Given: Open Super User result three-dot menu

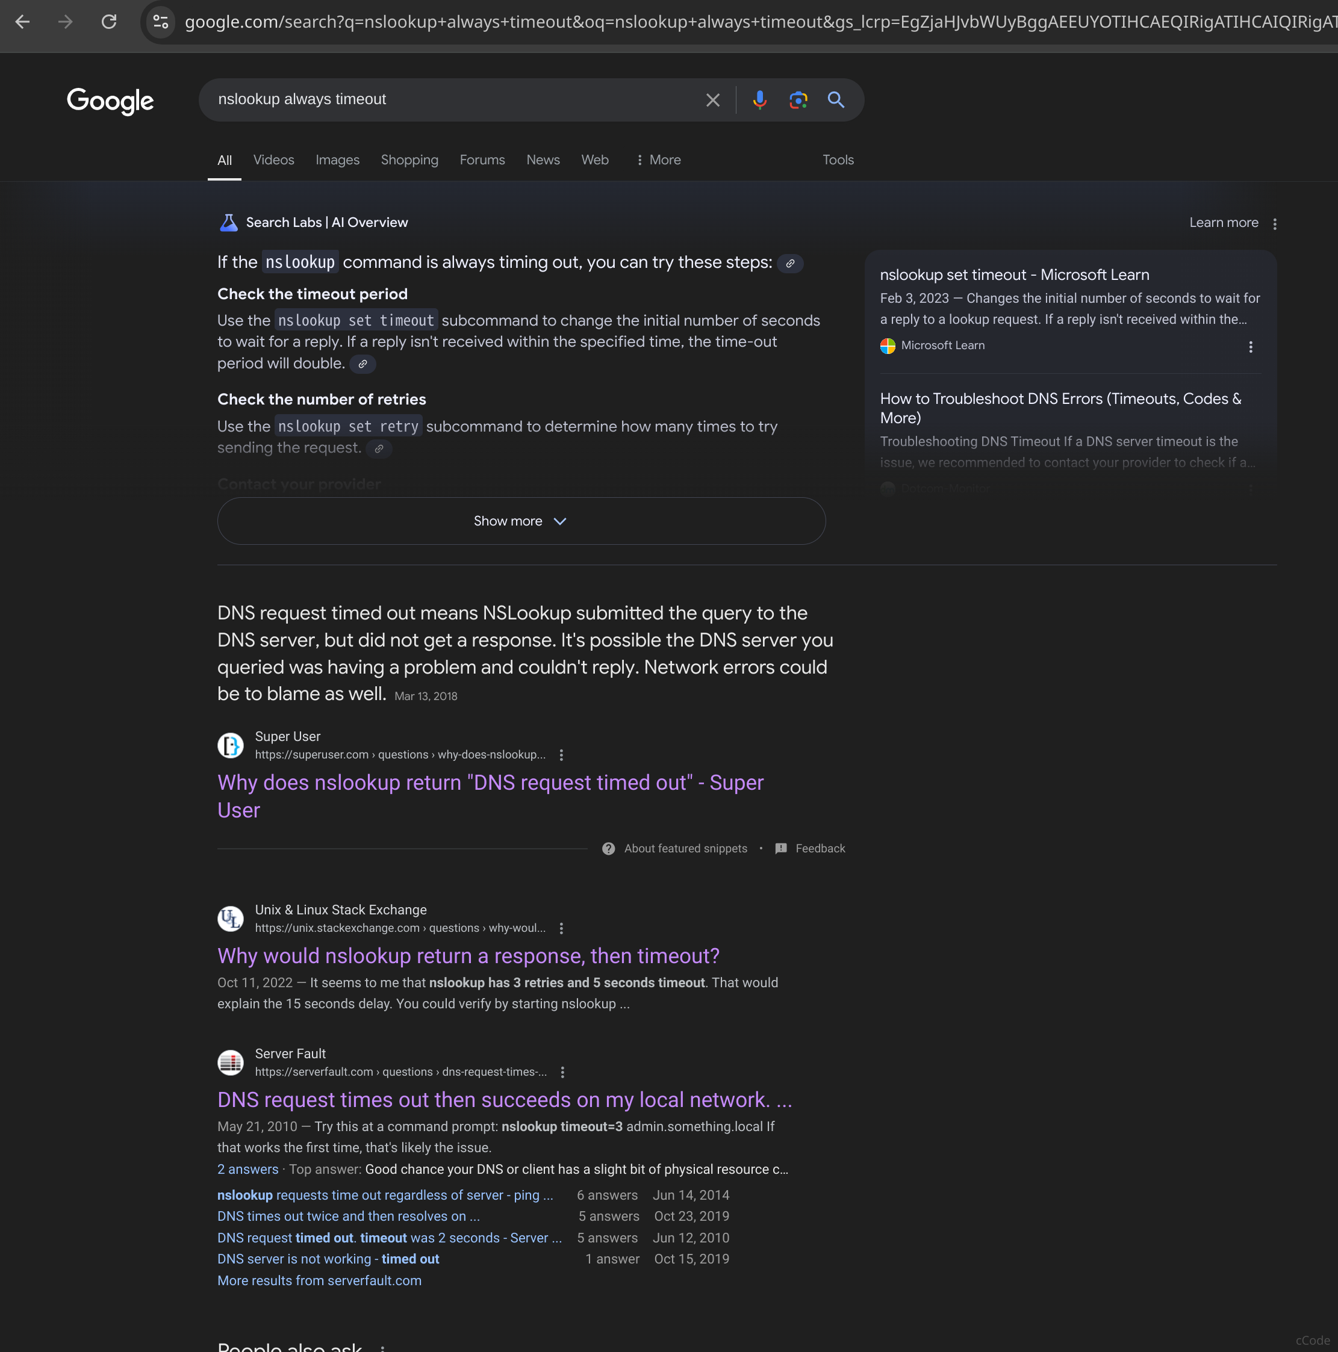Looking at the screenshot, I should click(x=562, y=755).
